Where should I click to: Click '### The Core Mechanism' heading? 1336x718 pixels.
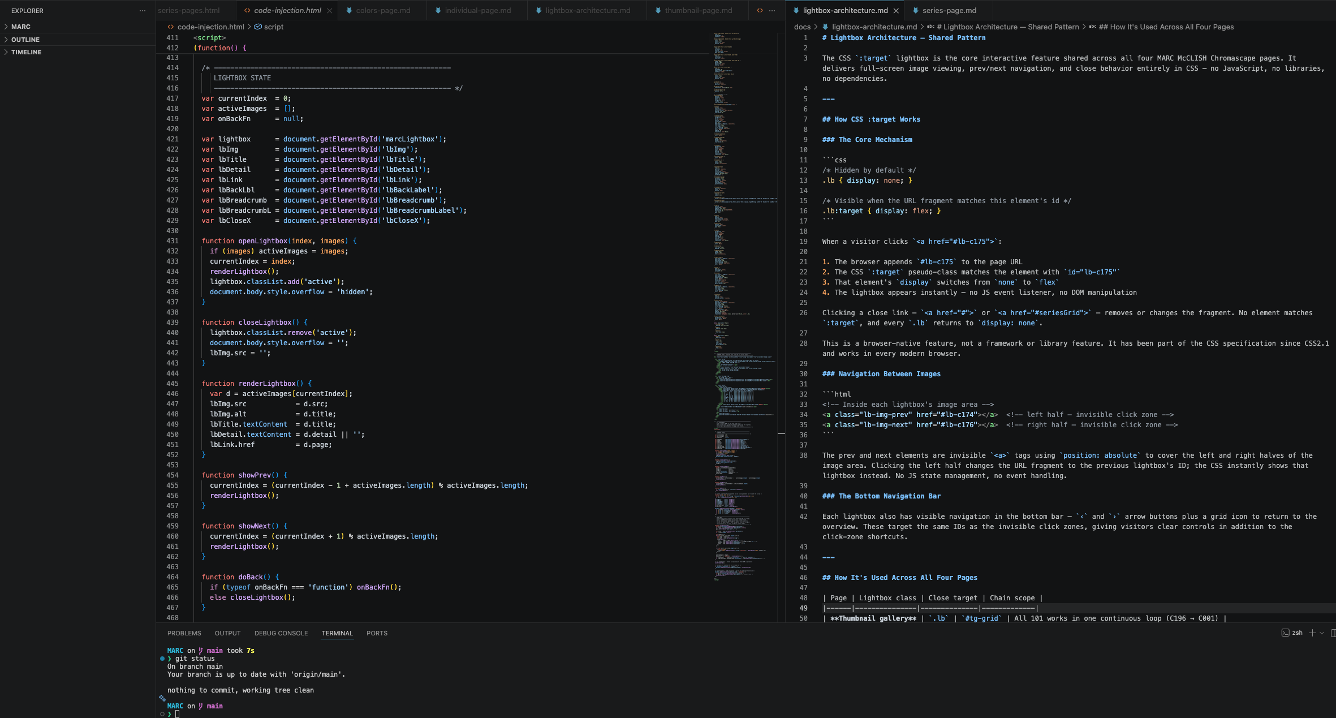coord(867,140)
